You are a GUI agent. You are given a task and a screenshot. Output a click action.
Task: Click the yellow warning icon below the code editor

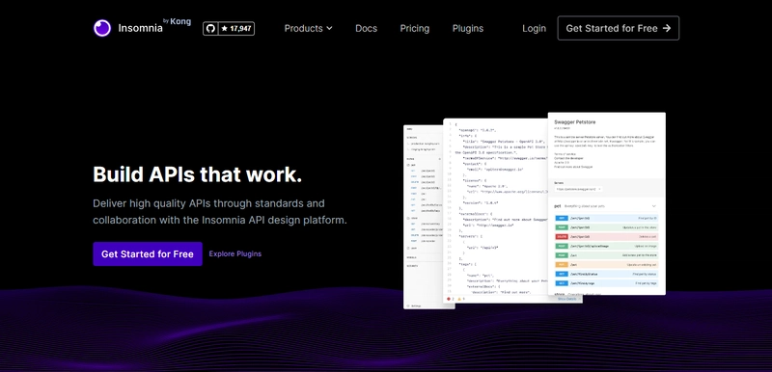click(459, 299)
